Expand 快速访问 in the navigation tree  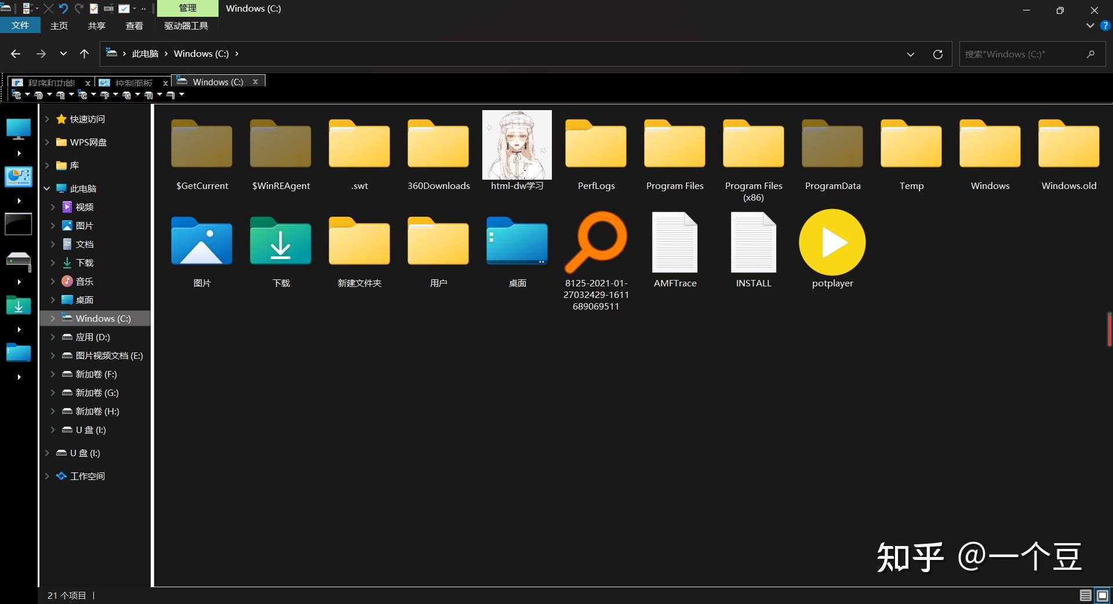click(x=47, y=119)
